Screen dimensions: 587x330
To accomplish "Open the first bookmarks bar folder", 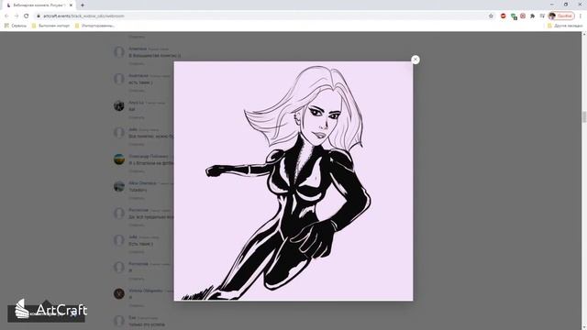I will click(50, 26).
